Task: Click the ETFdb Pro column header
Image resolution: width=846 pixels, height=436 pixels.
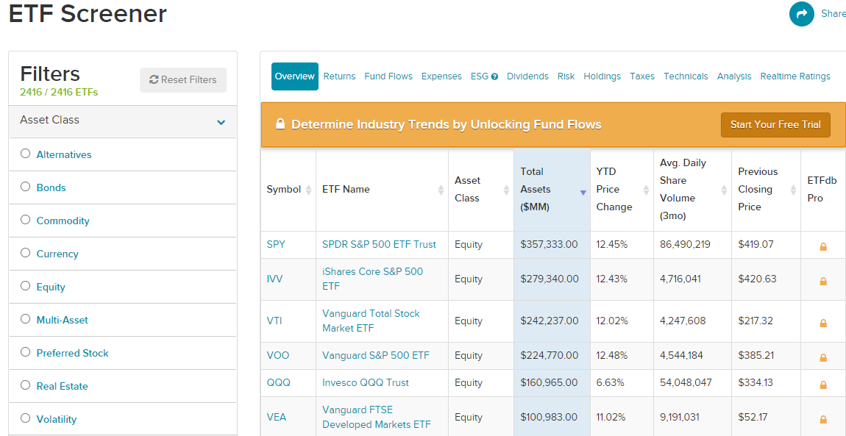Action: [x=822, y=189]
